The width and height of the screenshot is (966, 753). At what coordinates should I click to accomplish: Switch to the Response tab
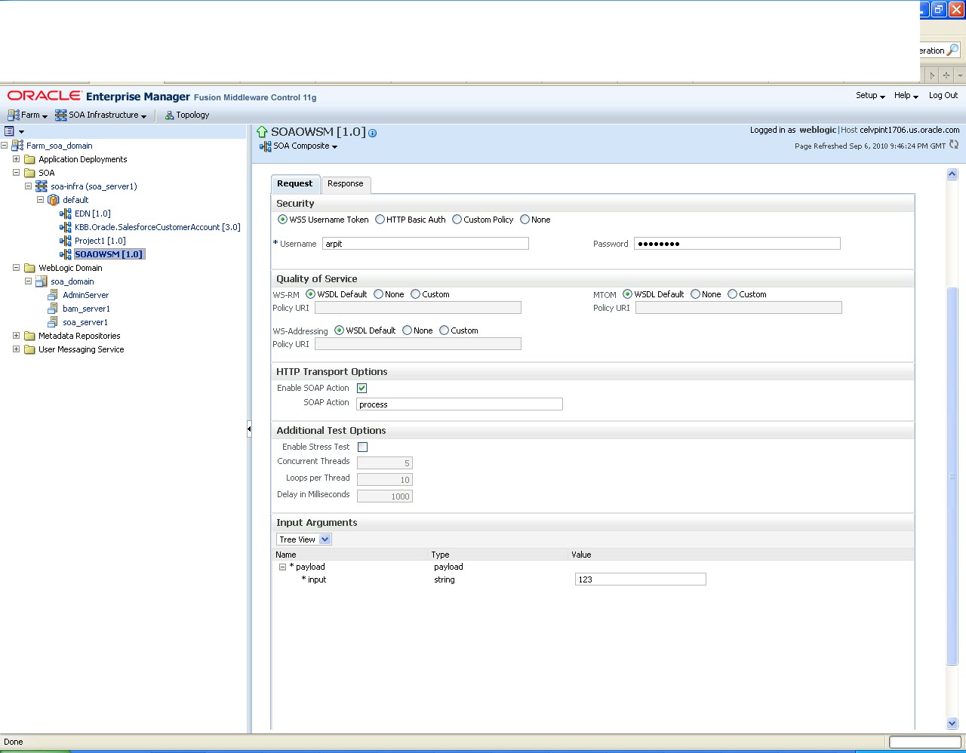pos(346,184)
